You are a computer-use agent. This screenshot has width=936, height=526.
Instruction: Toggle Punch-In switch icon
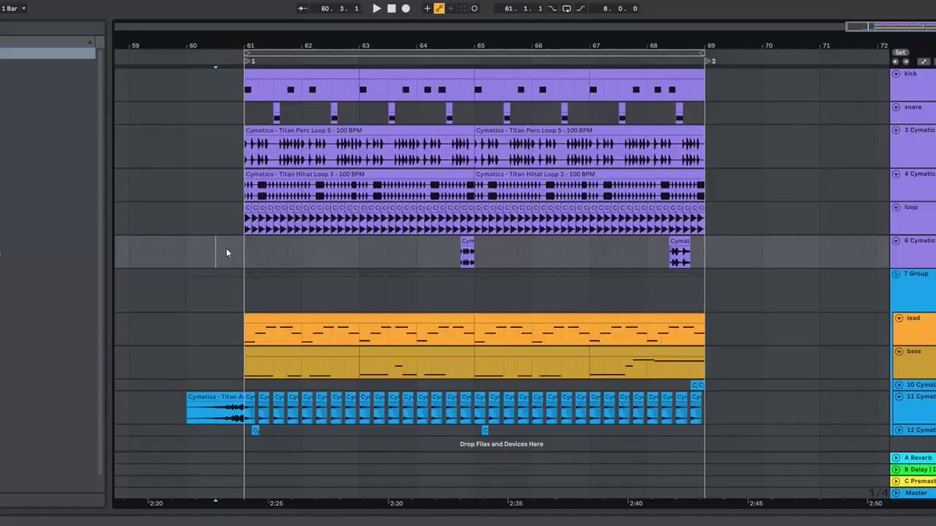tap(553, 9)
